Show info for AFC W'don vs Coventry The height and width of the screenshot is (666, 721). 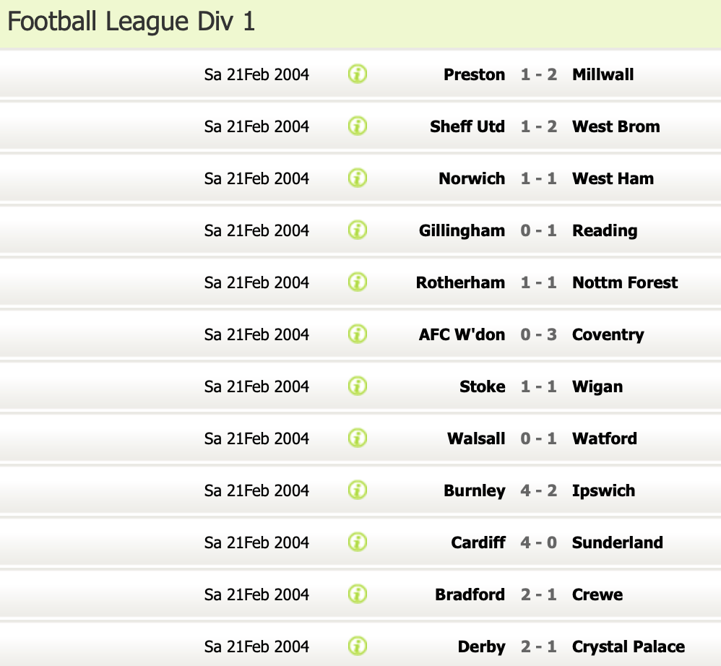tap(358, 334)
